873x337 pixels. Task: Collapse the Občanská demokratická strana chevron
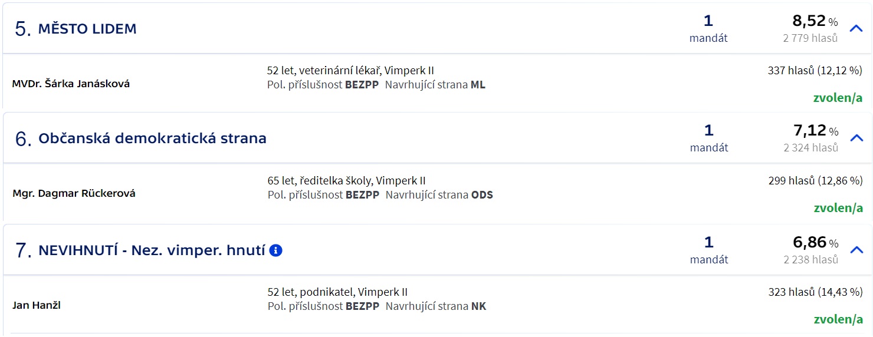[856, 138]
